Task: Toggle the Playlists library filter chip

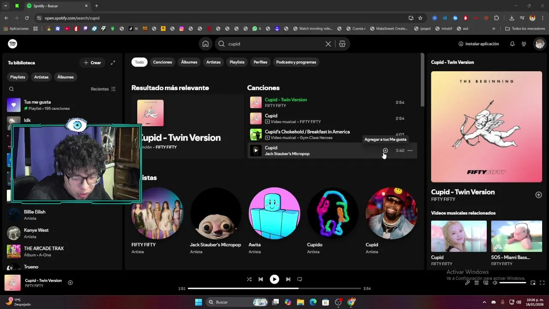Action: tap(18, 77)
